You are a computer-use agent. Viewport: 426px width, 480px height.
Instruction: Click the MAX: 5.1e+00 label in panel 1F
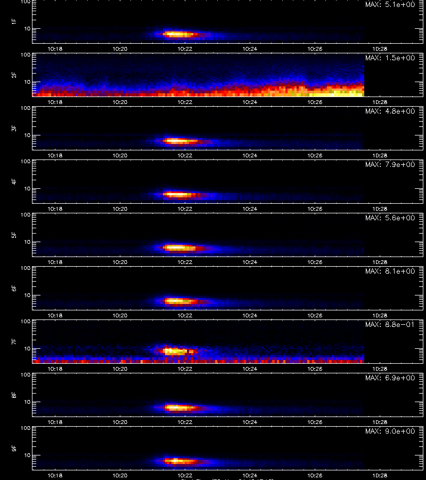tap(390, 5)
